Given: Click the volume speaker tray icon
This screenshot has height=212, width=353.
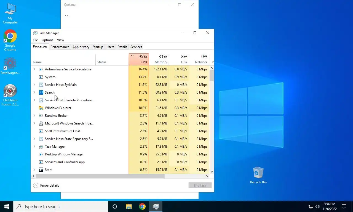Looking at the screenshot, I should pyautogui.click(x=317, y=206).
